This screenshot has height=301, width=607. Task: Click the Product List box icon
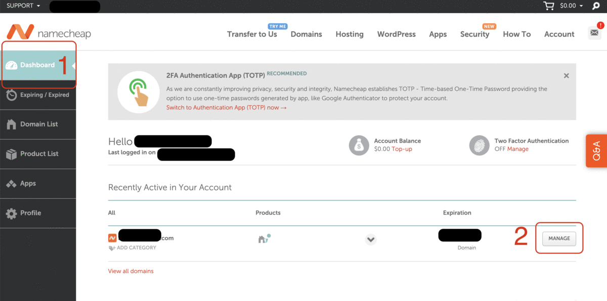(11, 154)
